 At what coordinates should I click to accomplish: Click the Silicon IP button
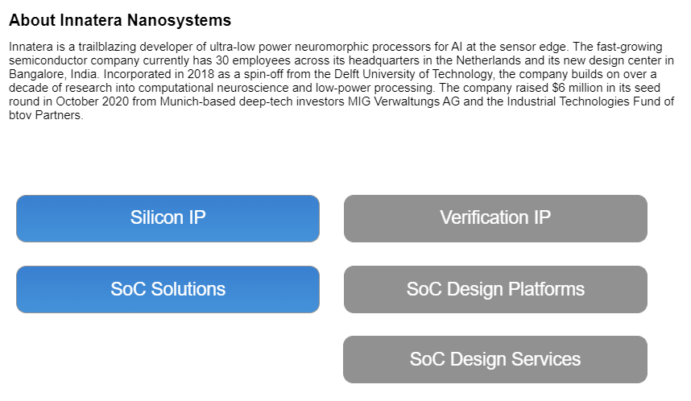pyautogui.click(x=168, y=218)
